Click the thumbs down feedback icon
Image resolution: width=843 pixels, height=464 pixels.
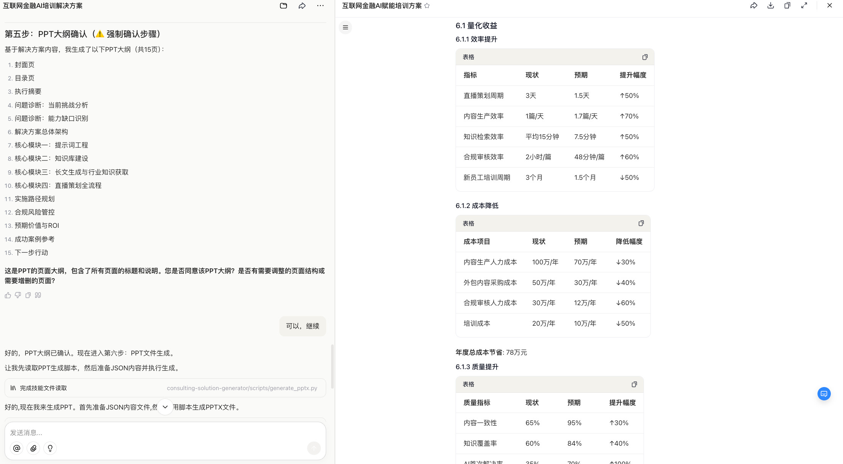click(x=18, y=295)
